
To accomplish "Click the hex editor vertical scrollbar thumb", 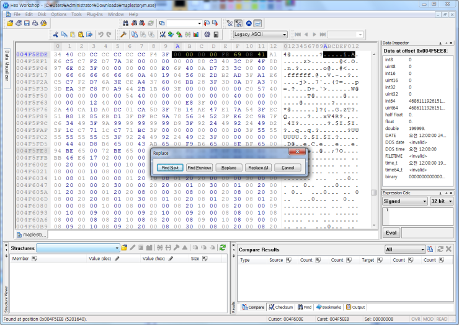I will point(373,193).
